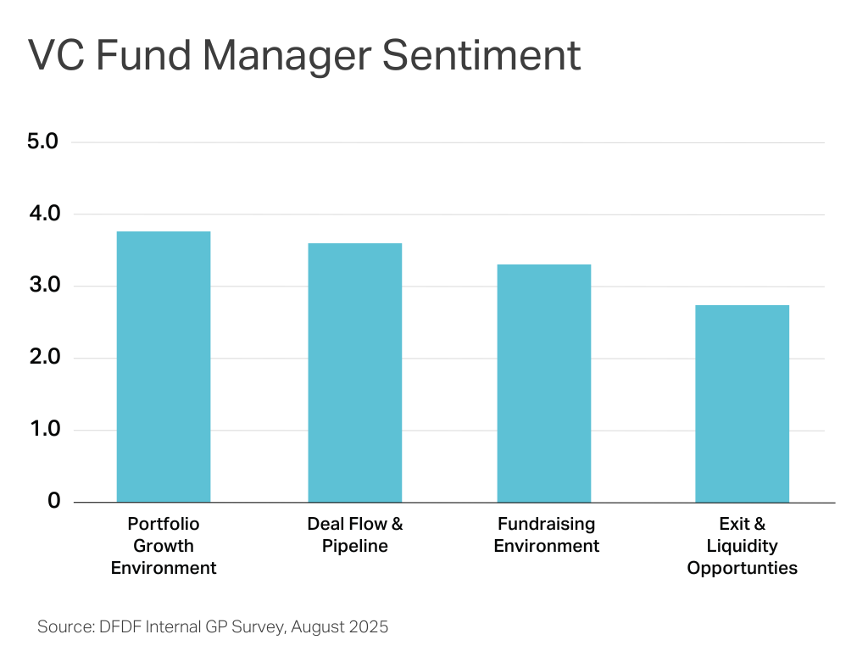Select the 4.0 y-axis tick label

42,214
